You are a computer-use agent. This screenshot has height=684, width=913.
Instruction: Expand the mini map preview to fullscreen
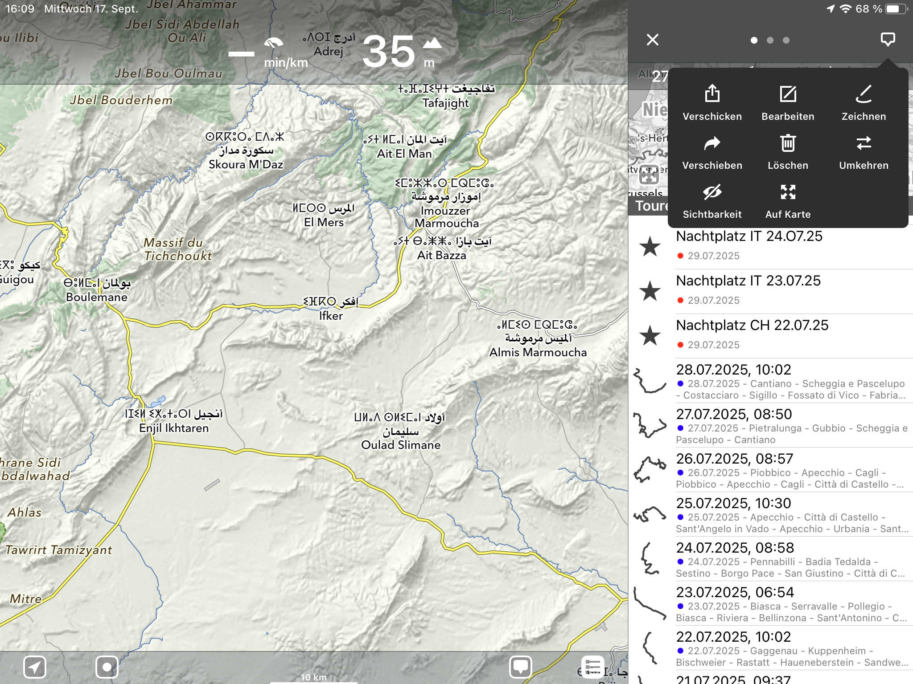pos(649,175)
